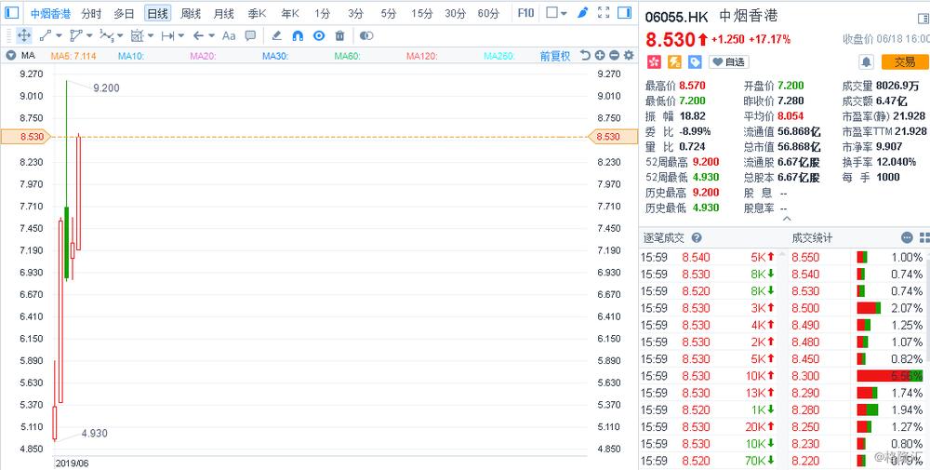Viewport: 930px width, 470px height.
Task: Open shape tool dropdown arrow
Action: pyautogui.click(x=89, y=36)
